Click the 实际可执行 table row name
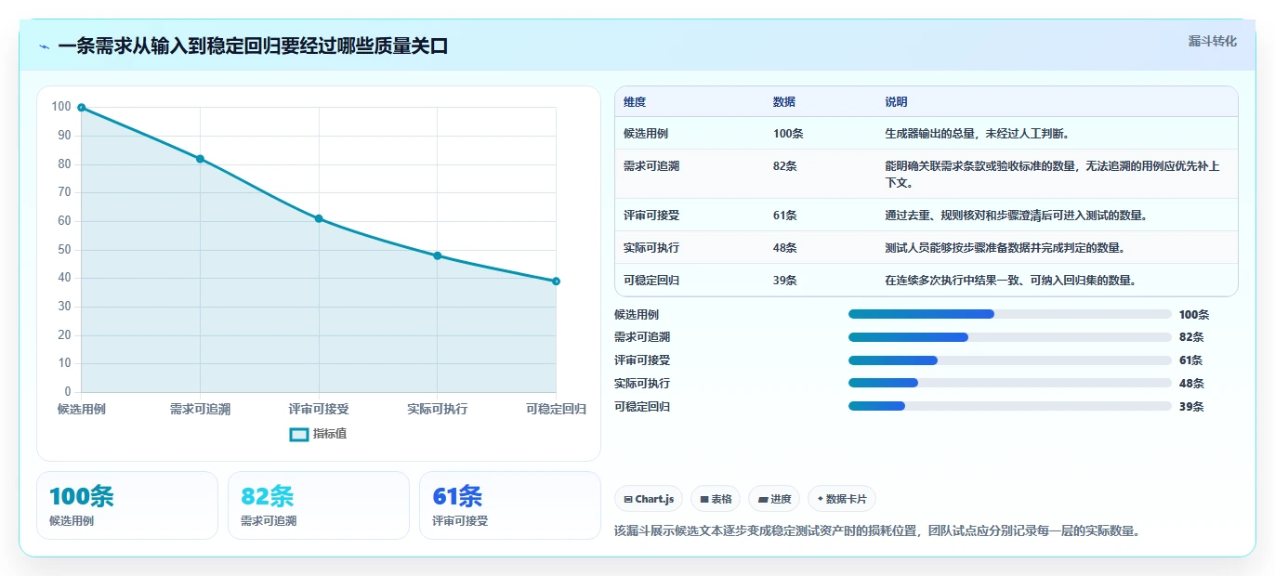Image resolution: width=1275 pixels, height=576 pixels. (651, 248)
